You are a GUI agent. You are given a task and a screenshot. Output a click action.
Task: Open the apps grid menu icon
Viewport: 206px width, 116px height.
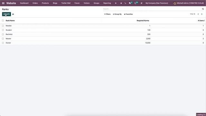point(3,3)
